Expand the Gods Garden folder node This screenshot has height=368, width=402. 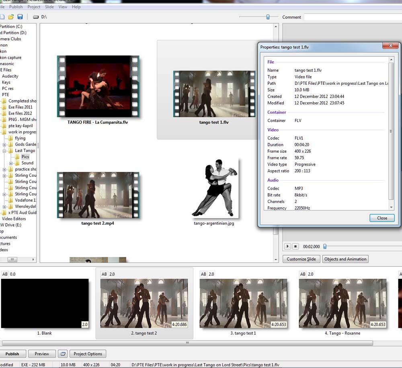[x=4, y=145]
